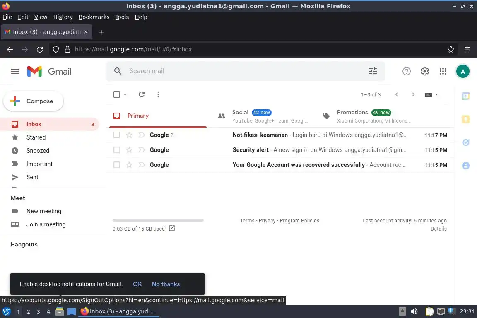477x318 pixels.
Task: Open Firefox application menu
Action: [x=467, y=49]
